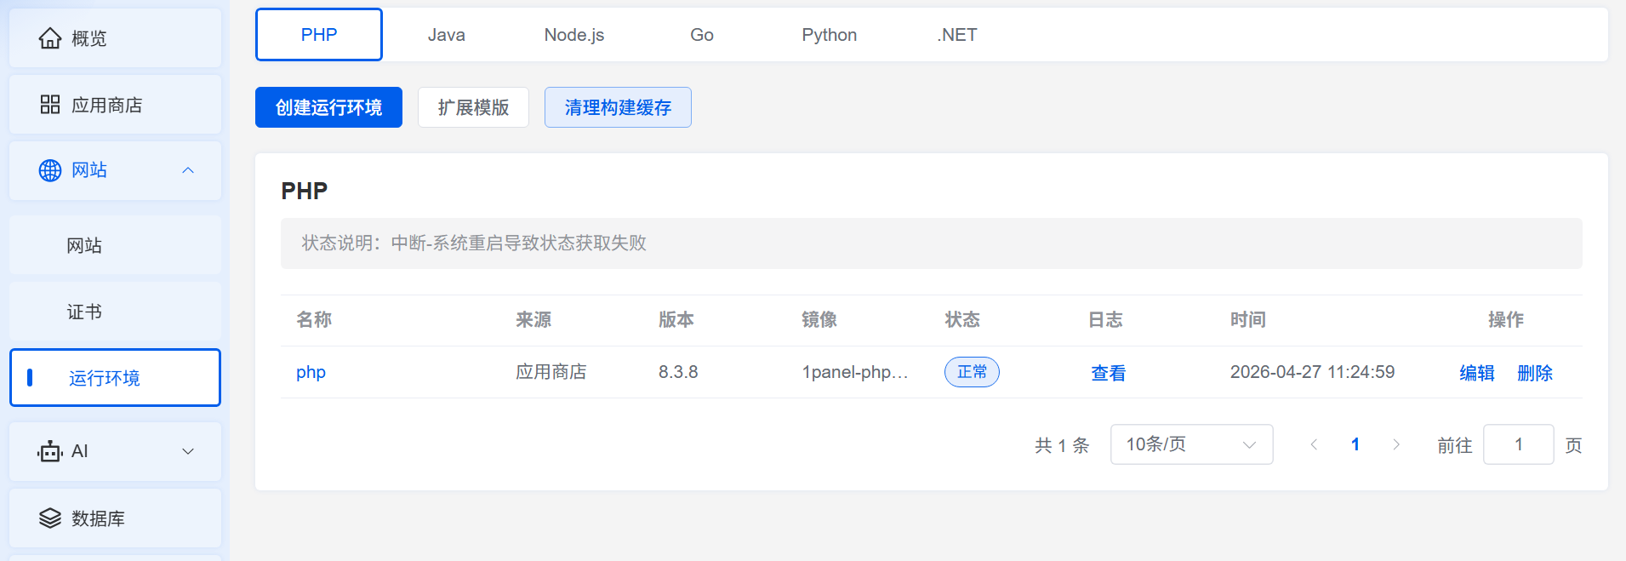Click the layers icon for 数据库
This screenshot has height=561, width=1626.
(50, 518)
